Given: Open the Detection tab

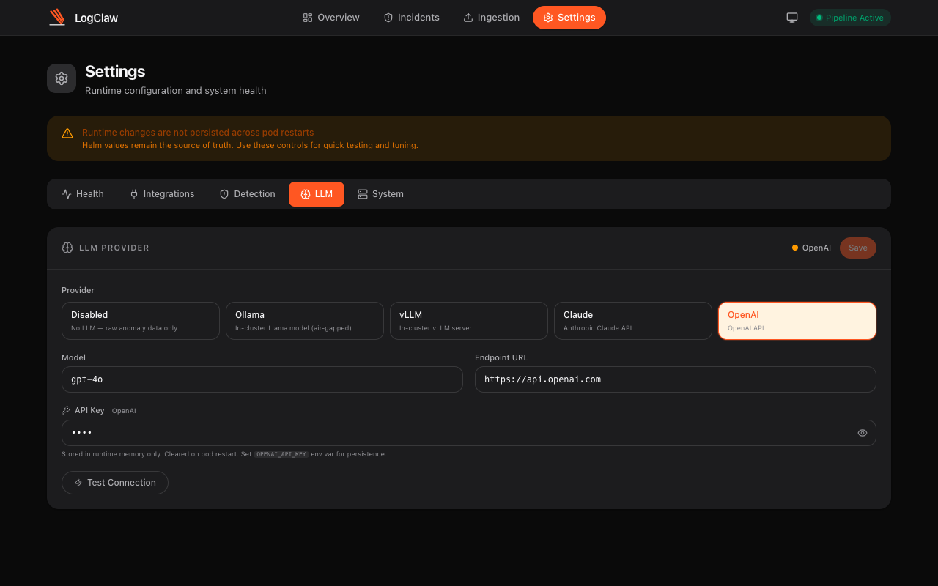Looking at the screenshot, I should click(x=247, y=193).
